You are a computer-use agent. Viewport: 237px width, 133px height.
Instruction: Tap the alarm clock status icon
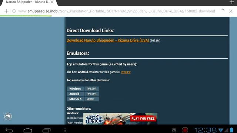174,130
